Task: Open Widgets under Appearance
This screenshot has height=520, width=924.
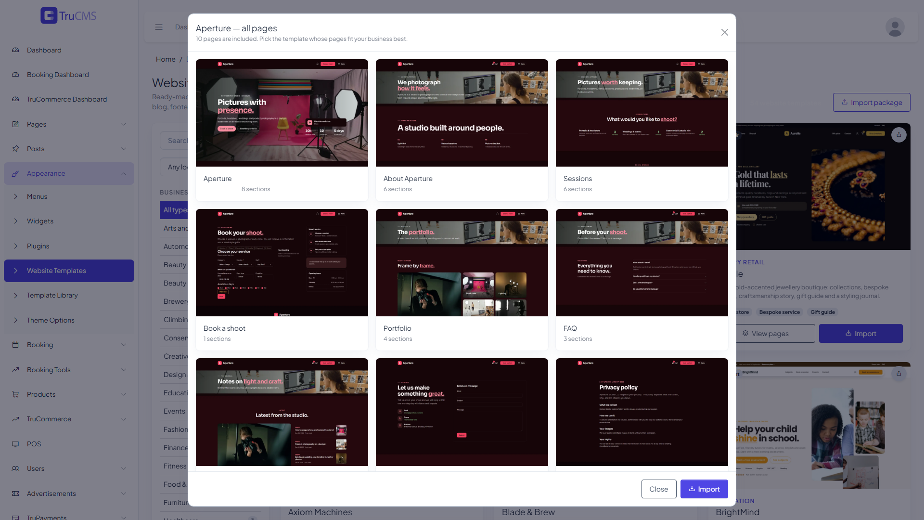Action: click(x=69, y=221)
